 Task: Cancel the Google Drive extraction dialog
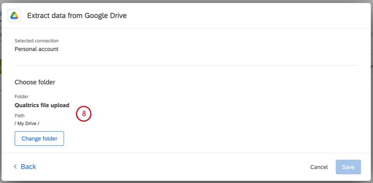319,167
